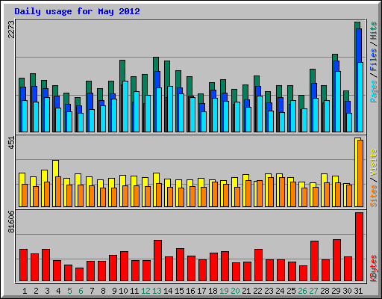Click the day 27 red KBytes bar
Viewport: 382px width, 299px height.
pyautogui.click(x=314, y=261)
